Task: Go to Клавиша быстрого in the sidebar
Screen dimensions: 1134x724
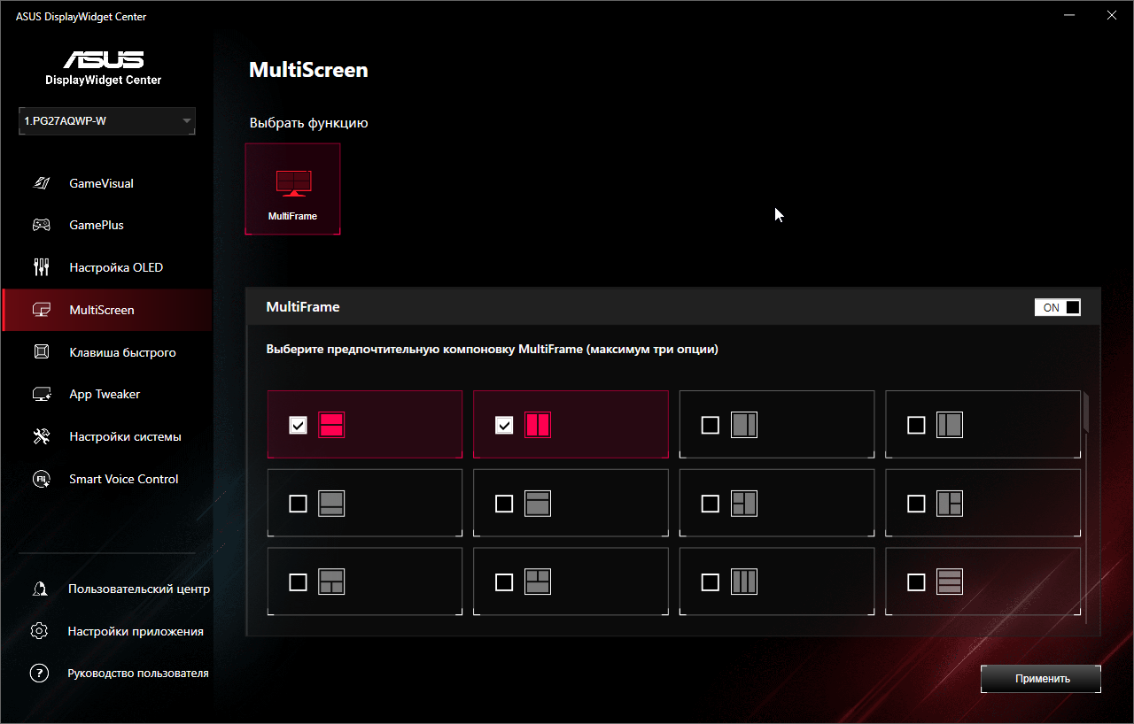Action: point(106,352)
